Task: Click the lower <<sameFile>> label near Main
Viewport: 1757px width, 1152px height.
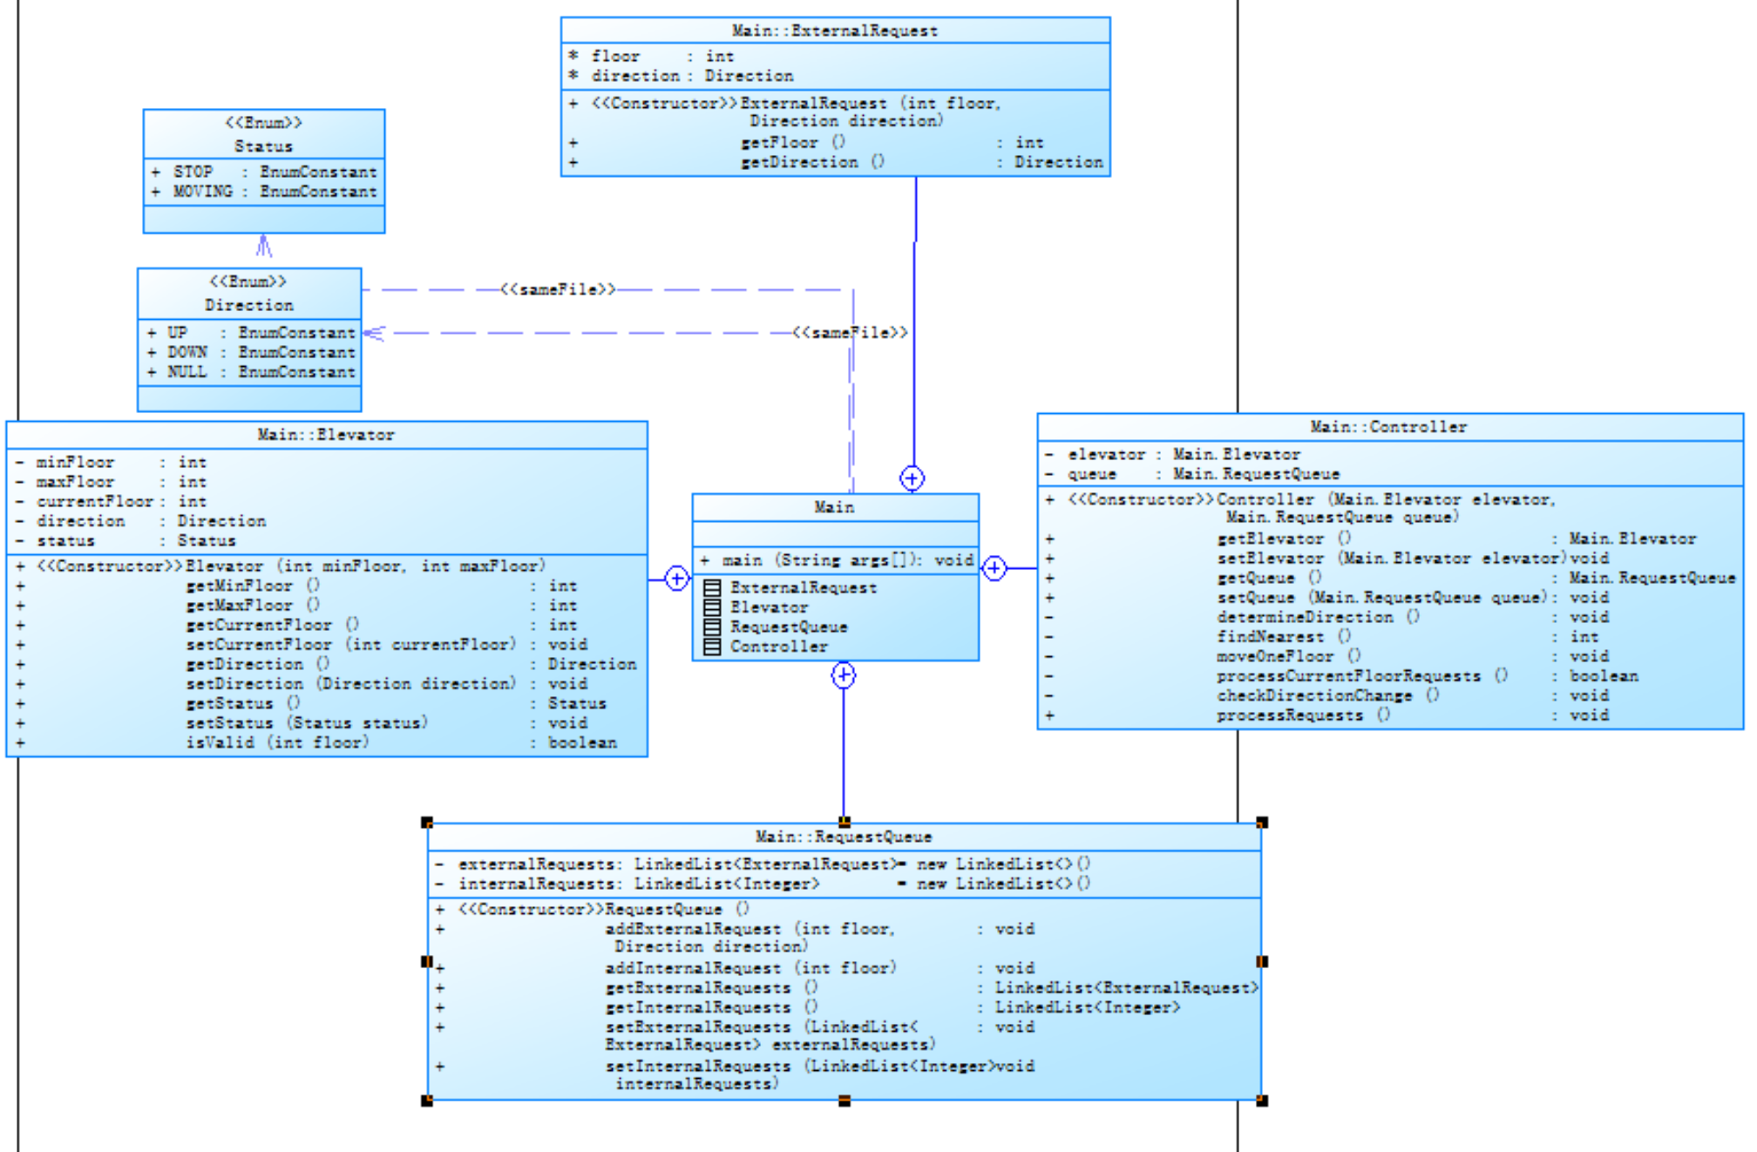Action: coord(850,333)
